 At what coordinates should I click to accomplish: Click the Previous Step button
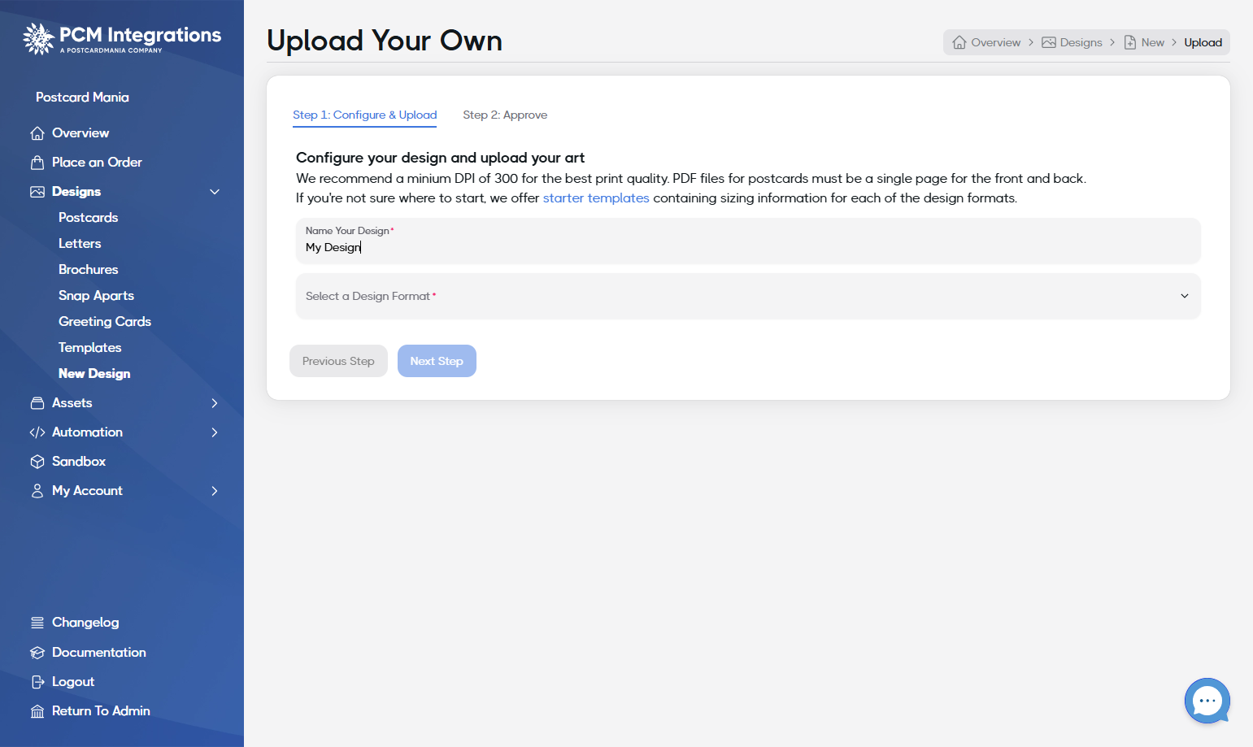(338, 361)
